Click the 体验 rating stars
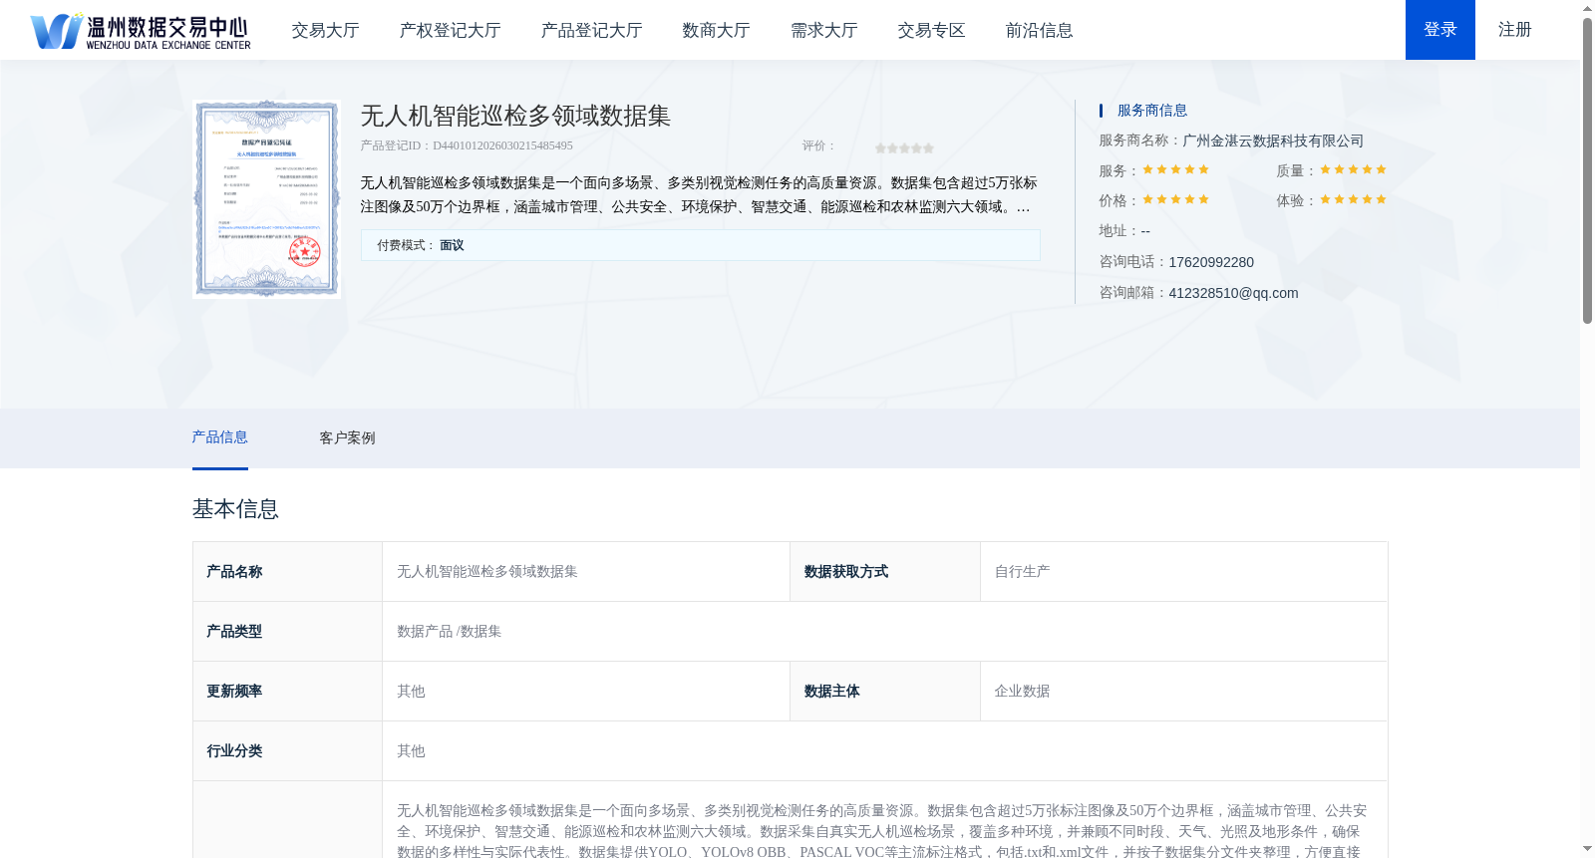Image resolution: width=1595 pixels, height=858 pixels. coord(1353,199)
